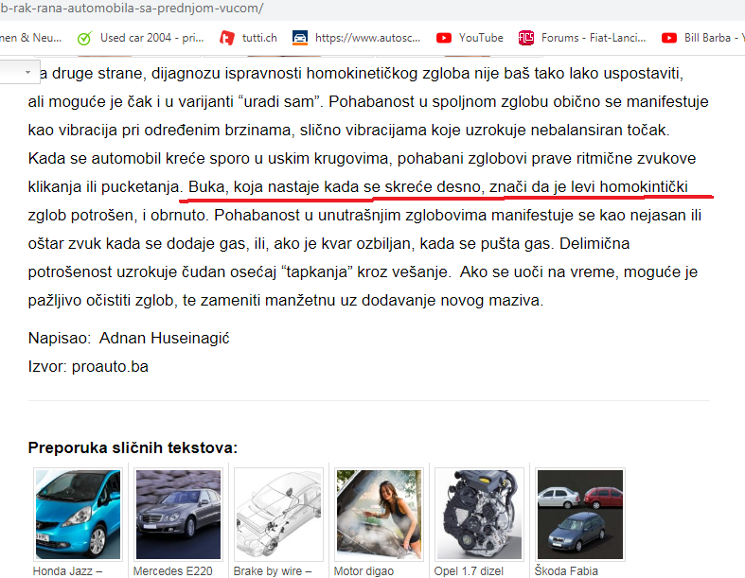Click the YouTube bookmark icon
This screenshot has width=745, height=578.
(x=444, y=38)
